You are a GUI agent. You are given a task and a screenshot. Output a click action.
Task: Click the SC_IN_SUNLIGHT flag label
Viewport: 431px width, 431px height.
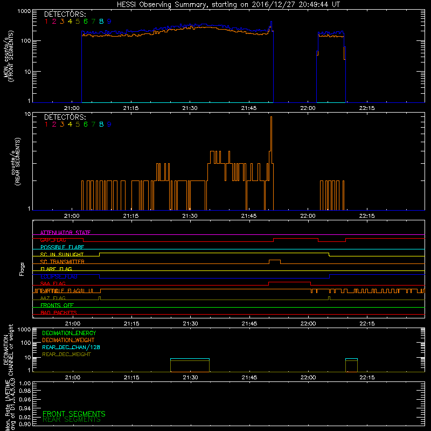[x=62, y=254]
